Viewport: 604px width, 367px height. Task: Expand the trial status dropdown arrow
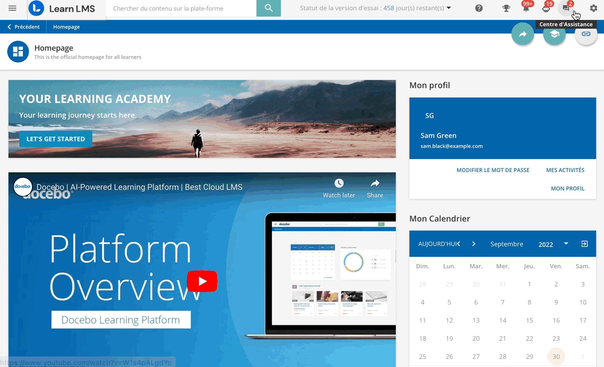point(449,8)
